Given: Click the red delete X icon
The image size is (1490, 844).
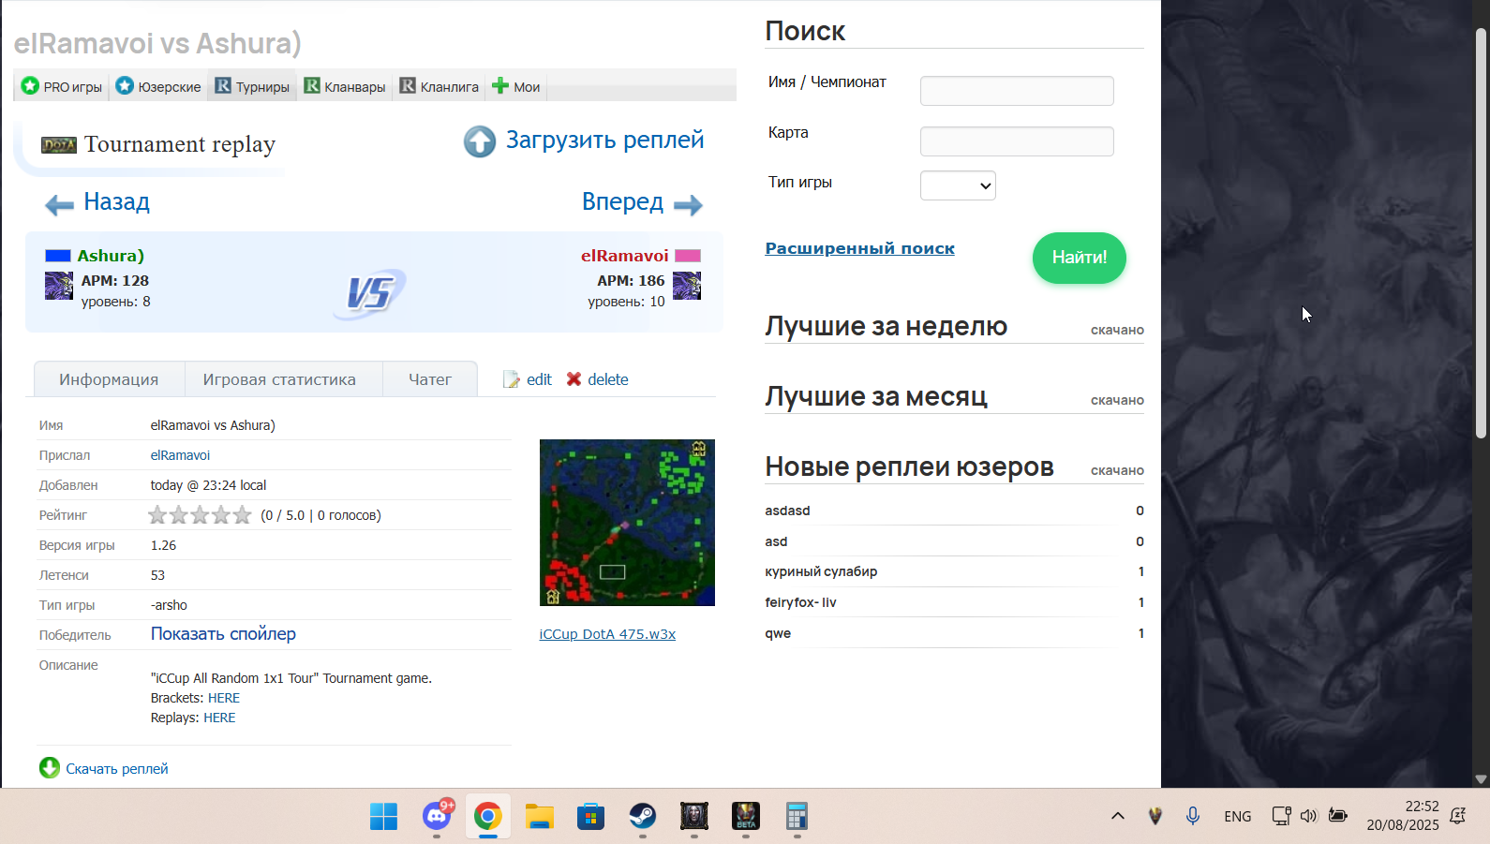Looking at the screenshot, I should coord(574,378).
